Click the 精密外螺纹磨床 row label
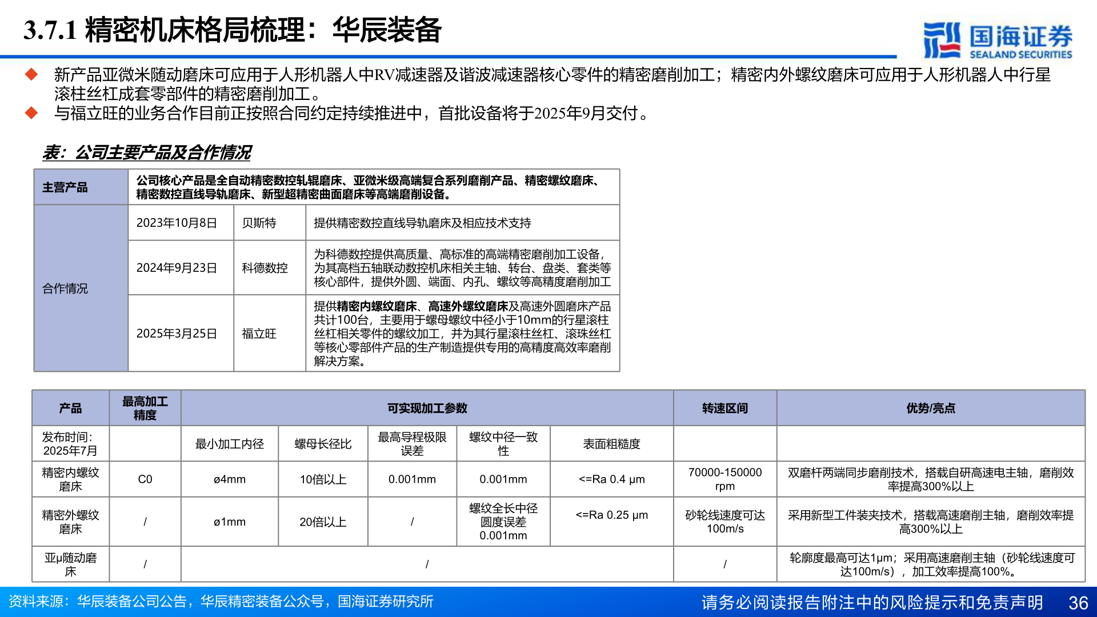 coord(70,522)
